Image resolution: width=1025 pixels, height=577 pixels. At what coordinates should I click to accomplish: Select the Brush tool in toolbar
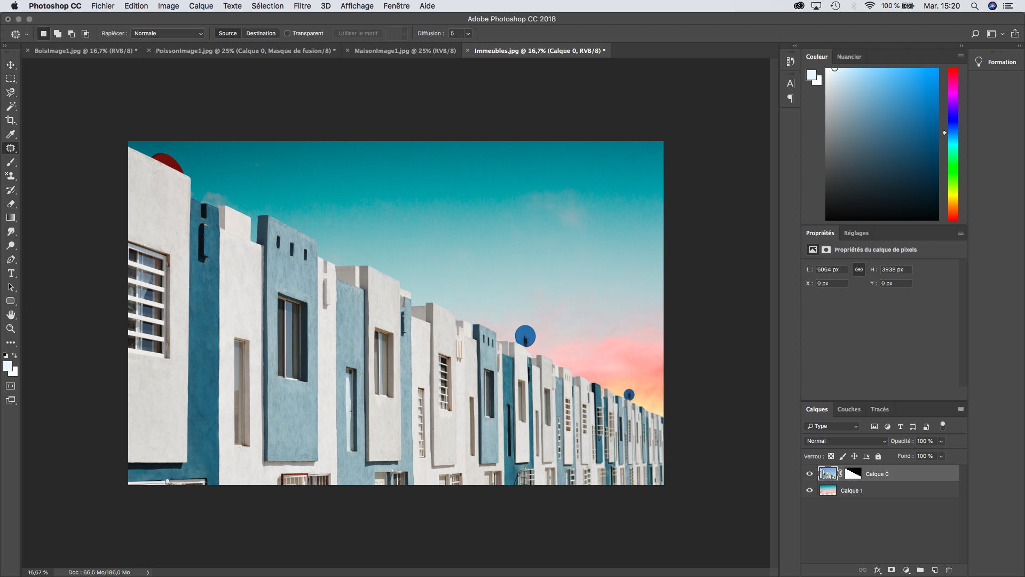(x=11, y=162)
